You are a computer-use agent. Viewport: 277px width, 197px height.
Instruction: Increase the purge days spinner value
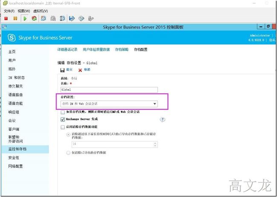155,143
